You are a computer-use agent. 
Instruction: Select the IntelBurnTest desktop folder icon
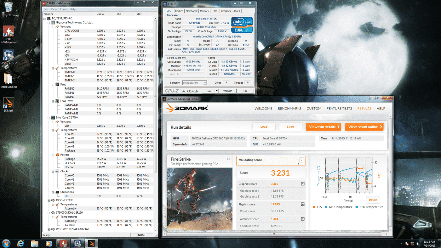click(9, 81)
